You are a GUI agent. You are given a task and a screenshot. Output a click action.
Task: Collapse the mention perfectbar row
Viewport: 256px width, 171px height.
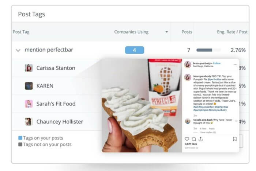pos(18,50)
